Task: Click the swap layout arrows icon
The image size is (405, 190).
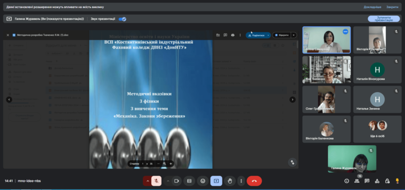Action: (x=292, y=163)
